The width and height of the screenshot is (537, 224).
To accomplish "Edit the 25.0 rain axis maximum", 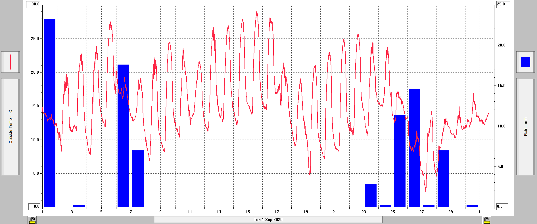I will coord(503,4).
